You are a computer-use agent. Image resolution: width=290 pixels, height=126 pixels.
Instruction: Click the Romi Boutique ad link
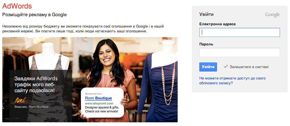click(x=98, y=98)
